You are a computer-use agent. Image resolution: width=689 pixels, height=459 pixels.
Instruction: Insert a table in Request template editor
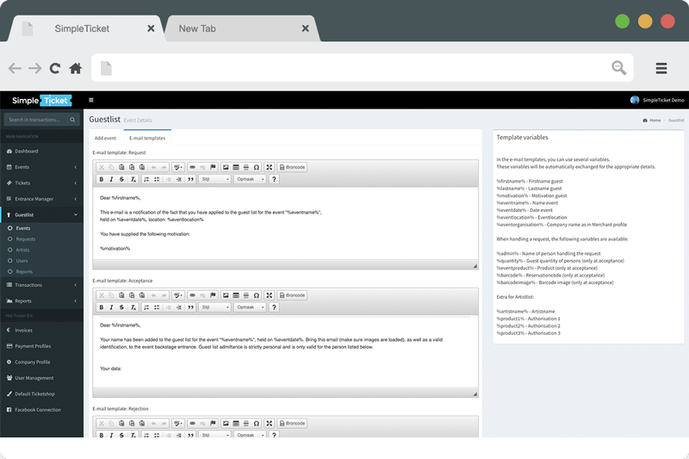click(236, 167)
